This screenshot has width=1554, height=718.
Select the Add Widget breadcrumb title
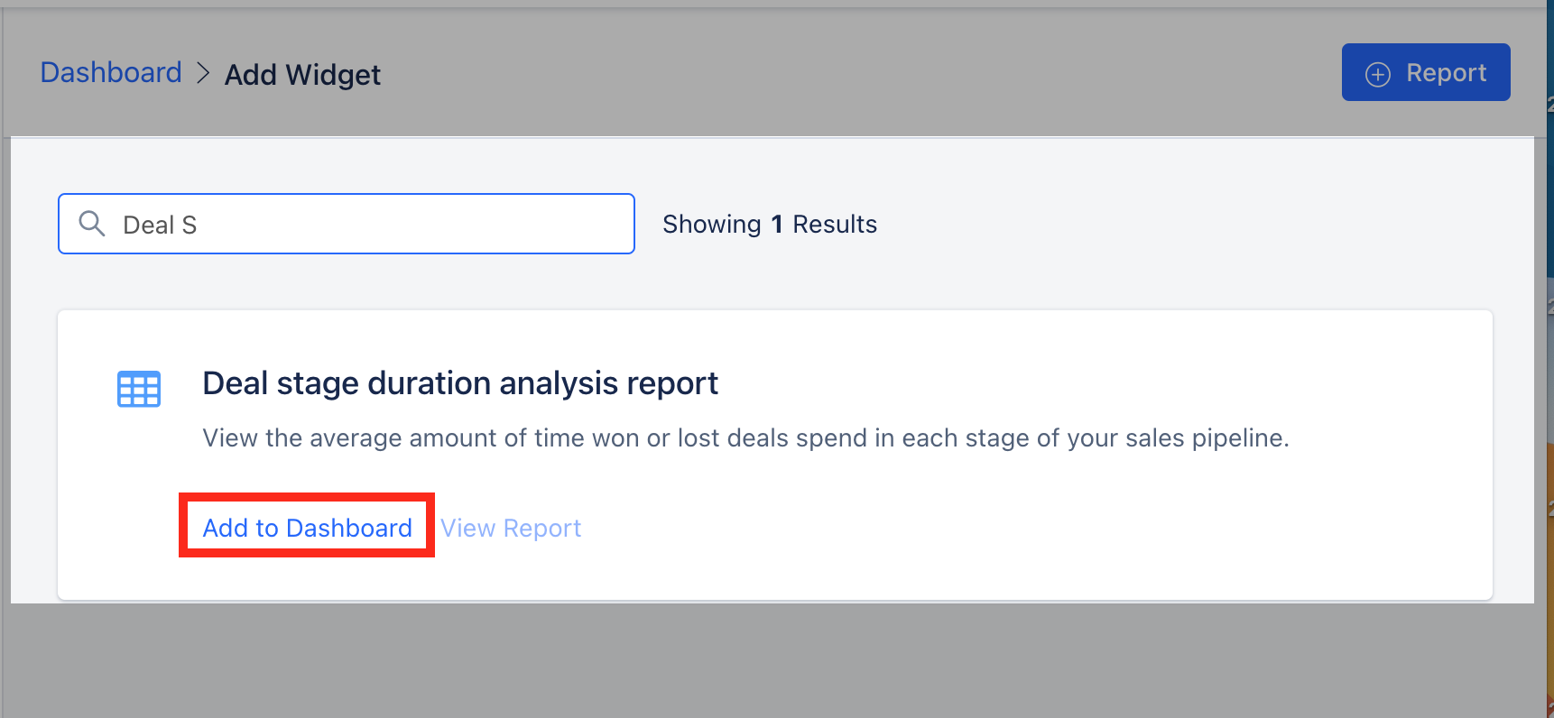point(302,74)
